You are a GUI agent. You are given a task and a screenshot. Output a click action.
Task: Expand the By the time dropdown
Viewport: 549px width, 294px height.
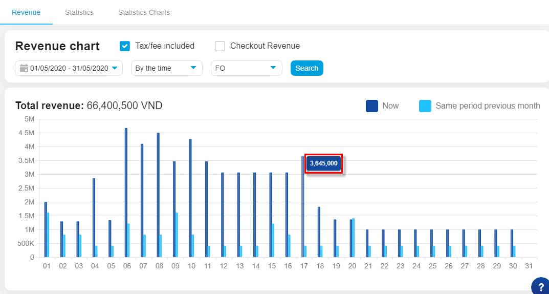[167, 68]
